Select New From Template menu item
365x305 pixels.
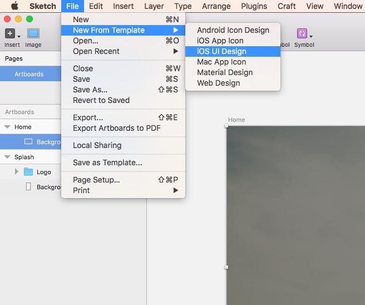click(x=123, y=30)
